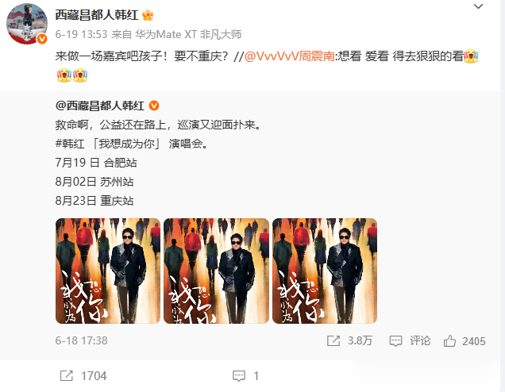Viewport: 505px width, 392px height.
Task: Open third concert poster thumbnail
Action: tap(325, 271)
